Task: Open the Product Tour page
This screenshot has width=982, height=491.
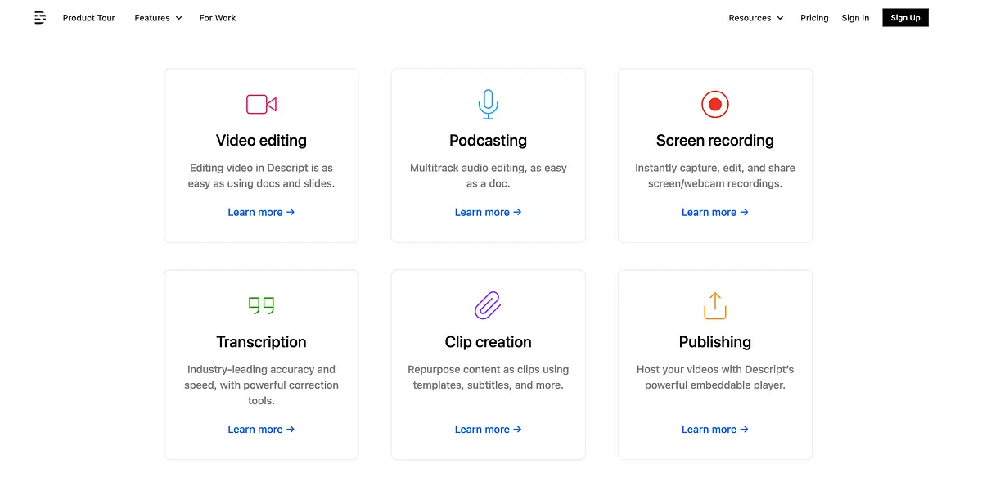Action: click(x=89, y=18)
